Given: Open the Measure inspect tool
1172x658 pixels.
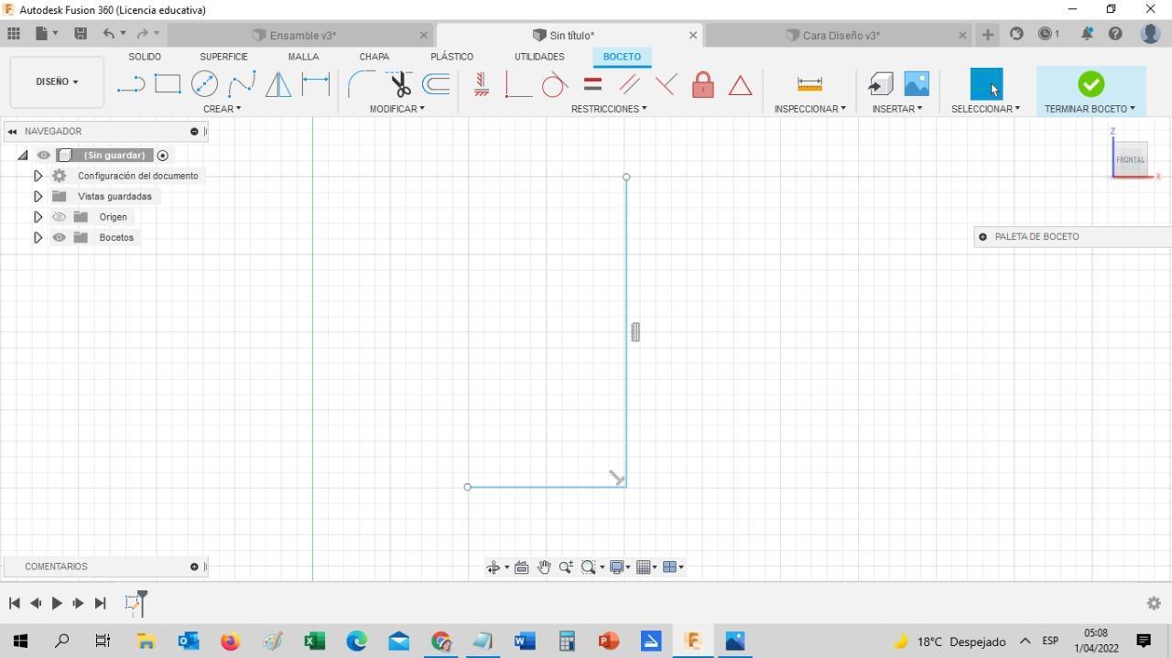Looking at the screenshot, I should click(x=809, y=84).
